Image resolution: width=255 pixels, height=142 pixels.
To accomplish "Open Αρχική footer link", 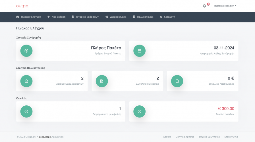I will coord(167,137).
